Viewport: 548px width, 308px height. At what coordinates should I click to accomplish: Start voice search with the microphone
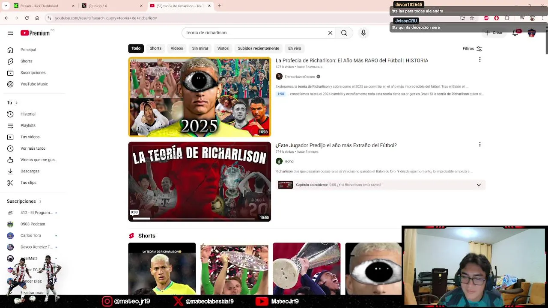coord(363,33)
